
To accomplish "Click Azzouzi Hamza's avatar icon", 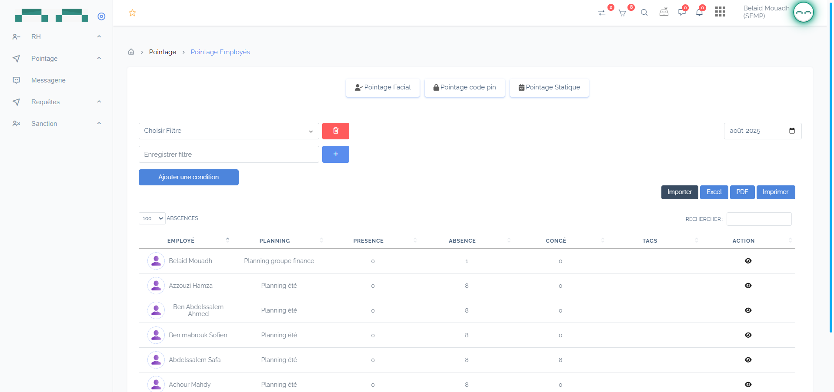I will click(x=156, y=286).
